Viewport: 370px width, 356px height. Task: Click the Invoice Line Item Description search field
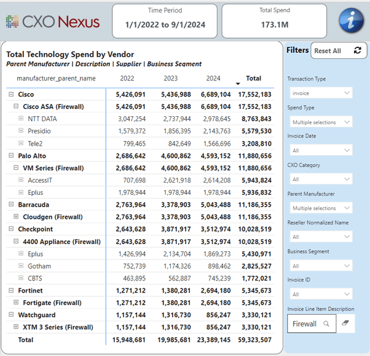click(304, 323)
